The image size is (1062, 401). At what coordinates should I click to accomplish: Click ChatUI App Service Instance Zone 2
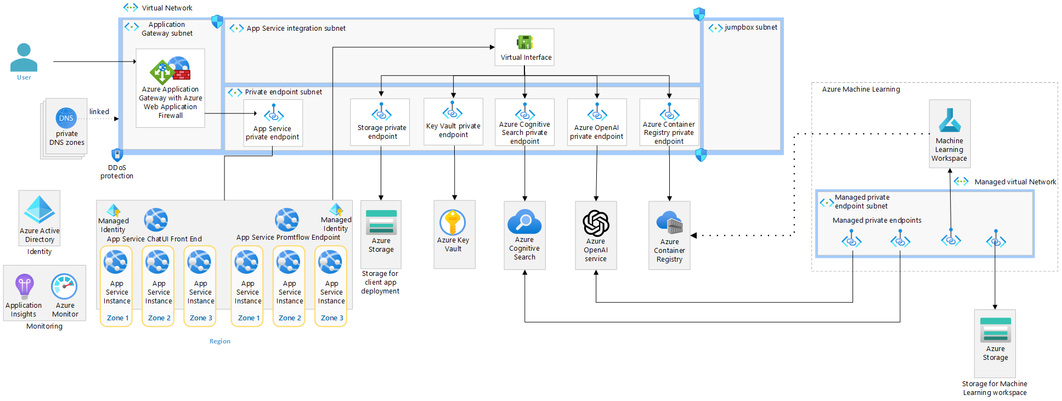coord(158,286)
